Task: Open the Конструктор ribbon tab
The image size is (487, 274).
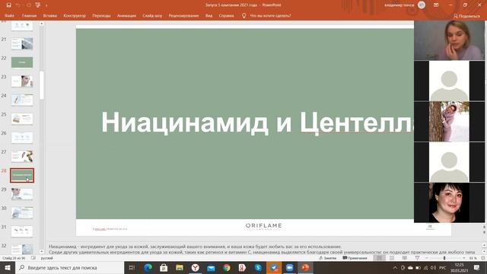Action: tap(75, 15)
